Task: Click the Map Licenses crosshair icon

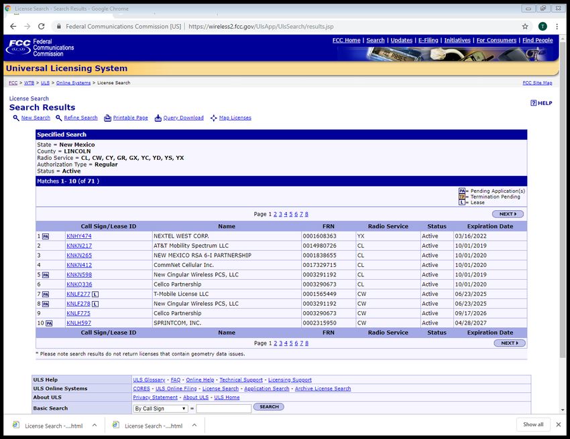Action: [214, 118]
